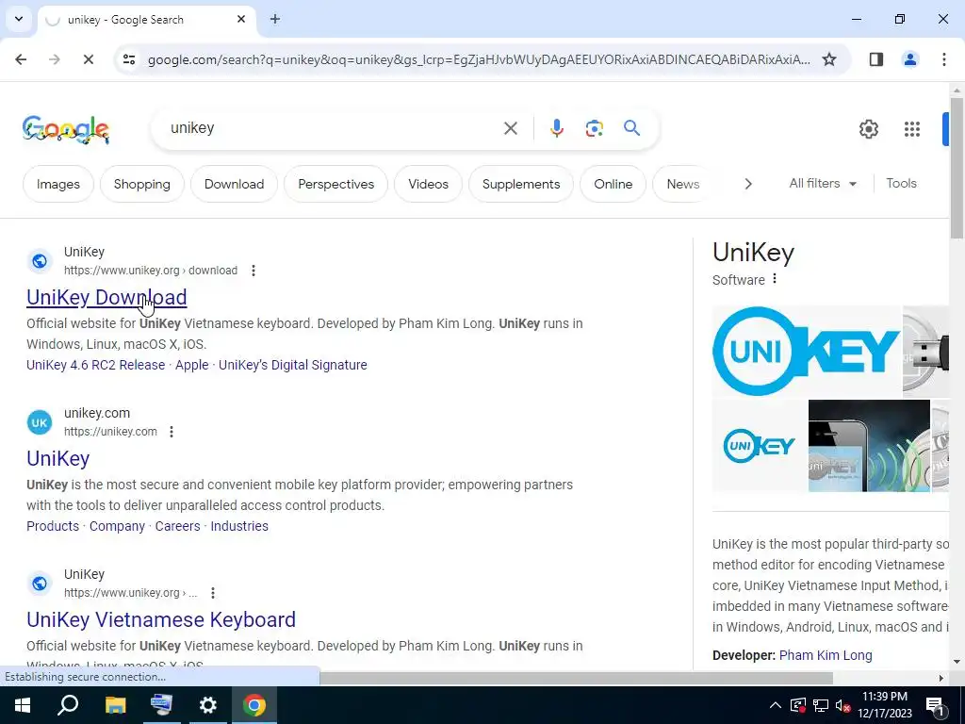965x724 pixels.
Task: Open options for UniKey Vietnamese Keyboard result
Action: (x=212, y=593)
